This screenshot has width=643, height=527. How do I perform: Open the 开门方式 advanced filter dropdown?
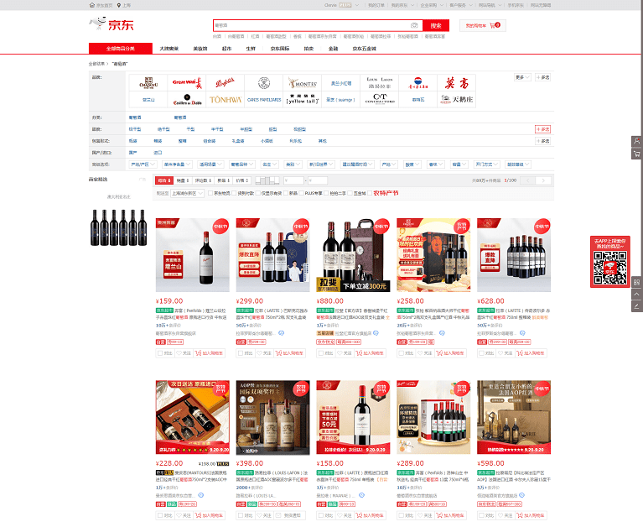click(x=486, y=164)
